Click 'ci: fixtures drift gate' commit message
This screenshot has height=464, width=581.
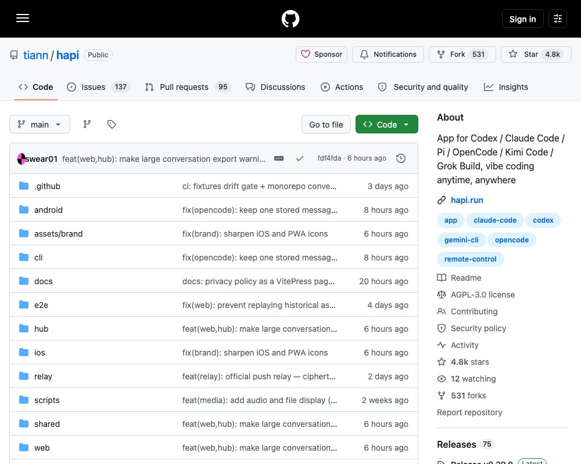click(x=259, y=186)
